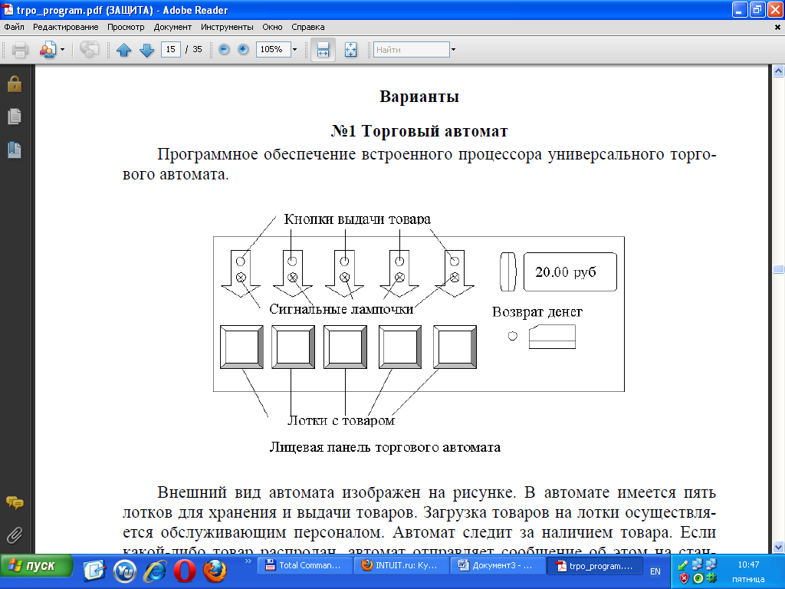Click the greyed review comments toolbar icon
This screenshot has width=785, height=589.
(x=89, y=50)
